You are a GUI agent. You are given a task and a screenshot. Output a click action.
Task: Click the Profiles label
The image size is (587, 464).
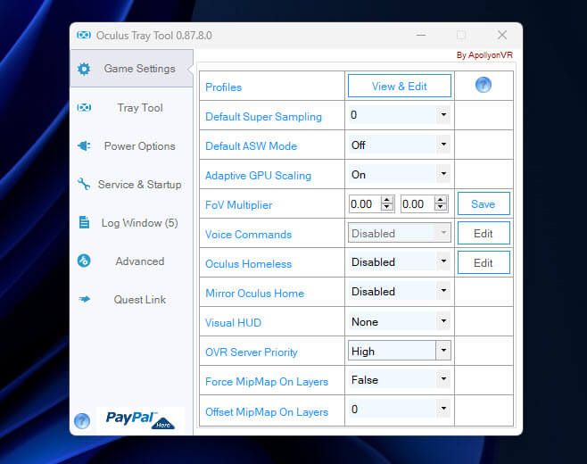224,87
